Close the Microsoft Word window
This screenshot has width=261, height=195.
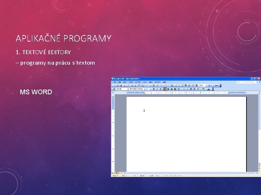(259, 79)
